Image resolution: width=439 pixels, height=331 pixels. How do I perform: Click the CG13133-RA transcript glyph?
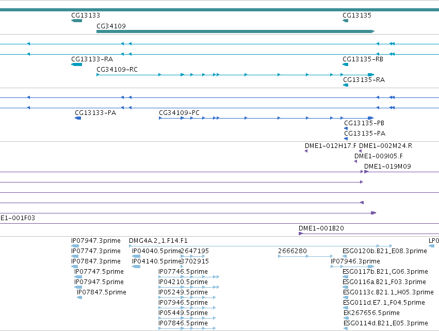[x=77, y=64]
